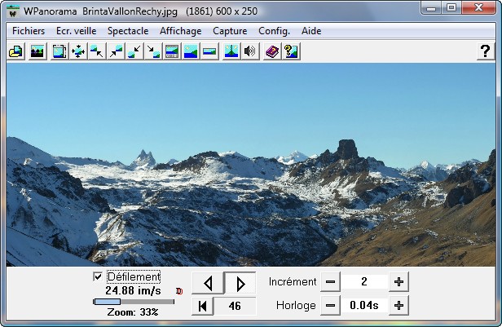Image resolution: width=502 pixels, height=327 pixels.
Task: Click the 24.88 im/s speed readout
Action: point(133,291)
